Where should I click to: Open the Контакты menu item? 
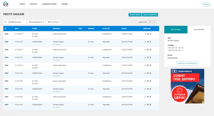click(x=33, y=4)
